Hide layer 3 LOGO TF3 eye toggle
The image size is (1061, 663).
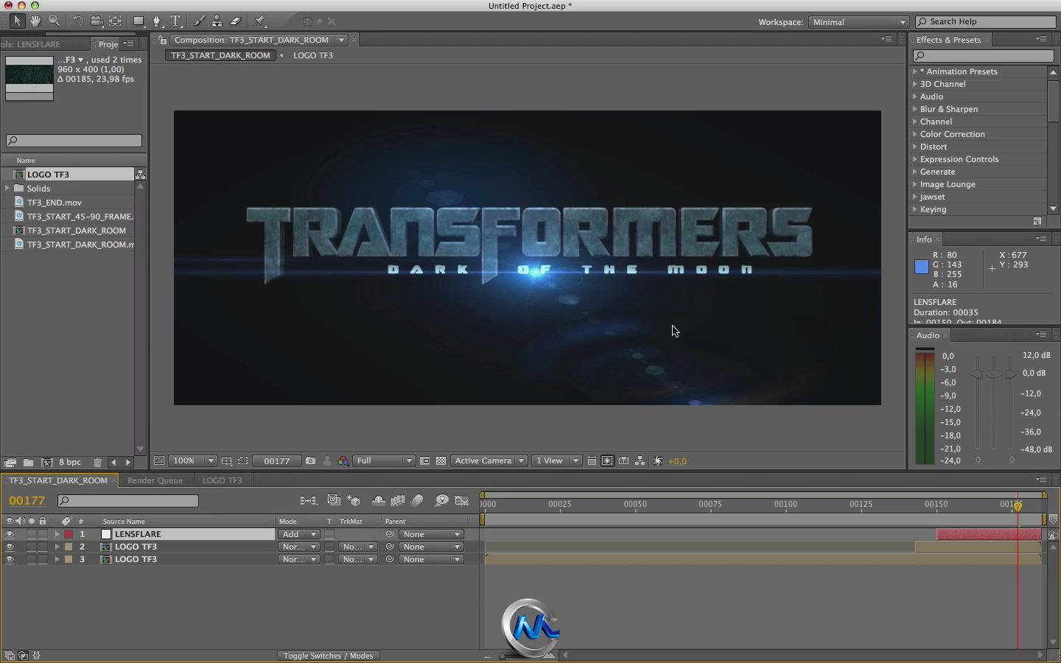(10, 559)
